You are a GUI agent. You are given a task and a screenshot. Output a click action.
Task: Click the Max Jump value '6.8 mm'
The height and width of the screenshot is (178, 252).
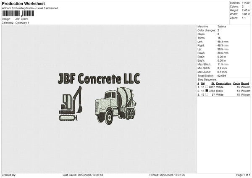point(222,72)
